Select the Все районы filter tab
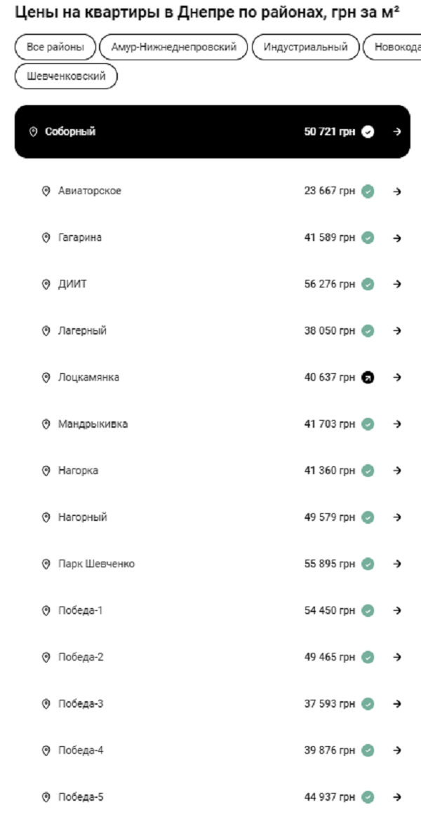This screenshot has height=819, width=421. (x=55, y=48)
